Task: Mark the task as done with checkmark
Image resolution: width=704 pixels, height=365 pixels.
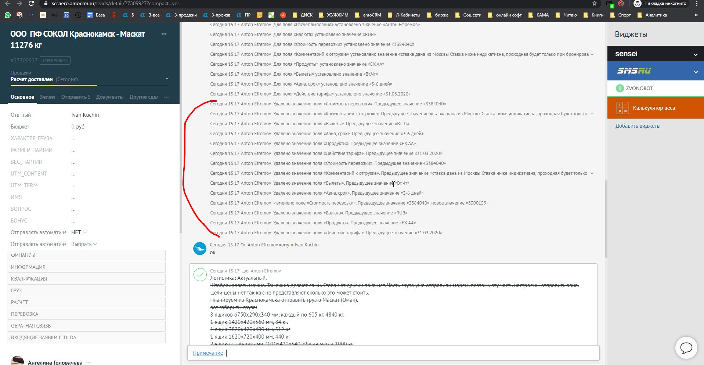Action: click(200, 275)
